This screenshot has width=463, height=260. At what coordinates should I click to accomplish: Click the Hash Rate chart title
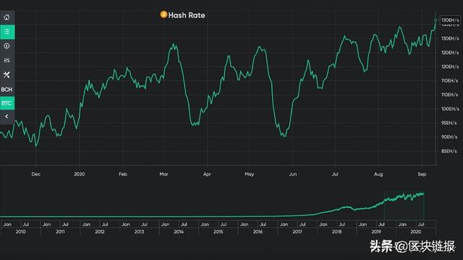click(187, 15)
